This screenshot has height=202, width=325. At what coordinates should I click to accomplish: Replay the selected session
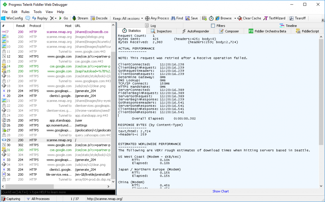pyautogui.click(x=40, y=18)
